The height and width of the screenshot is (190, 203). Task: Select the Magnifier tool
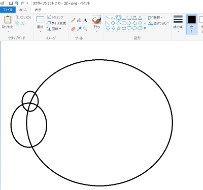point(85,29)
